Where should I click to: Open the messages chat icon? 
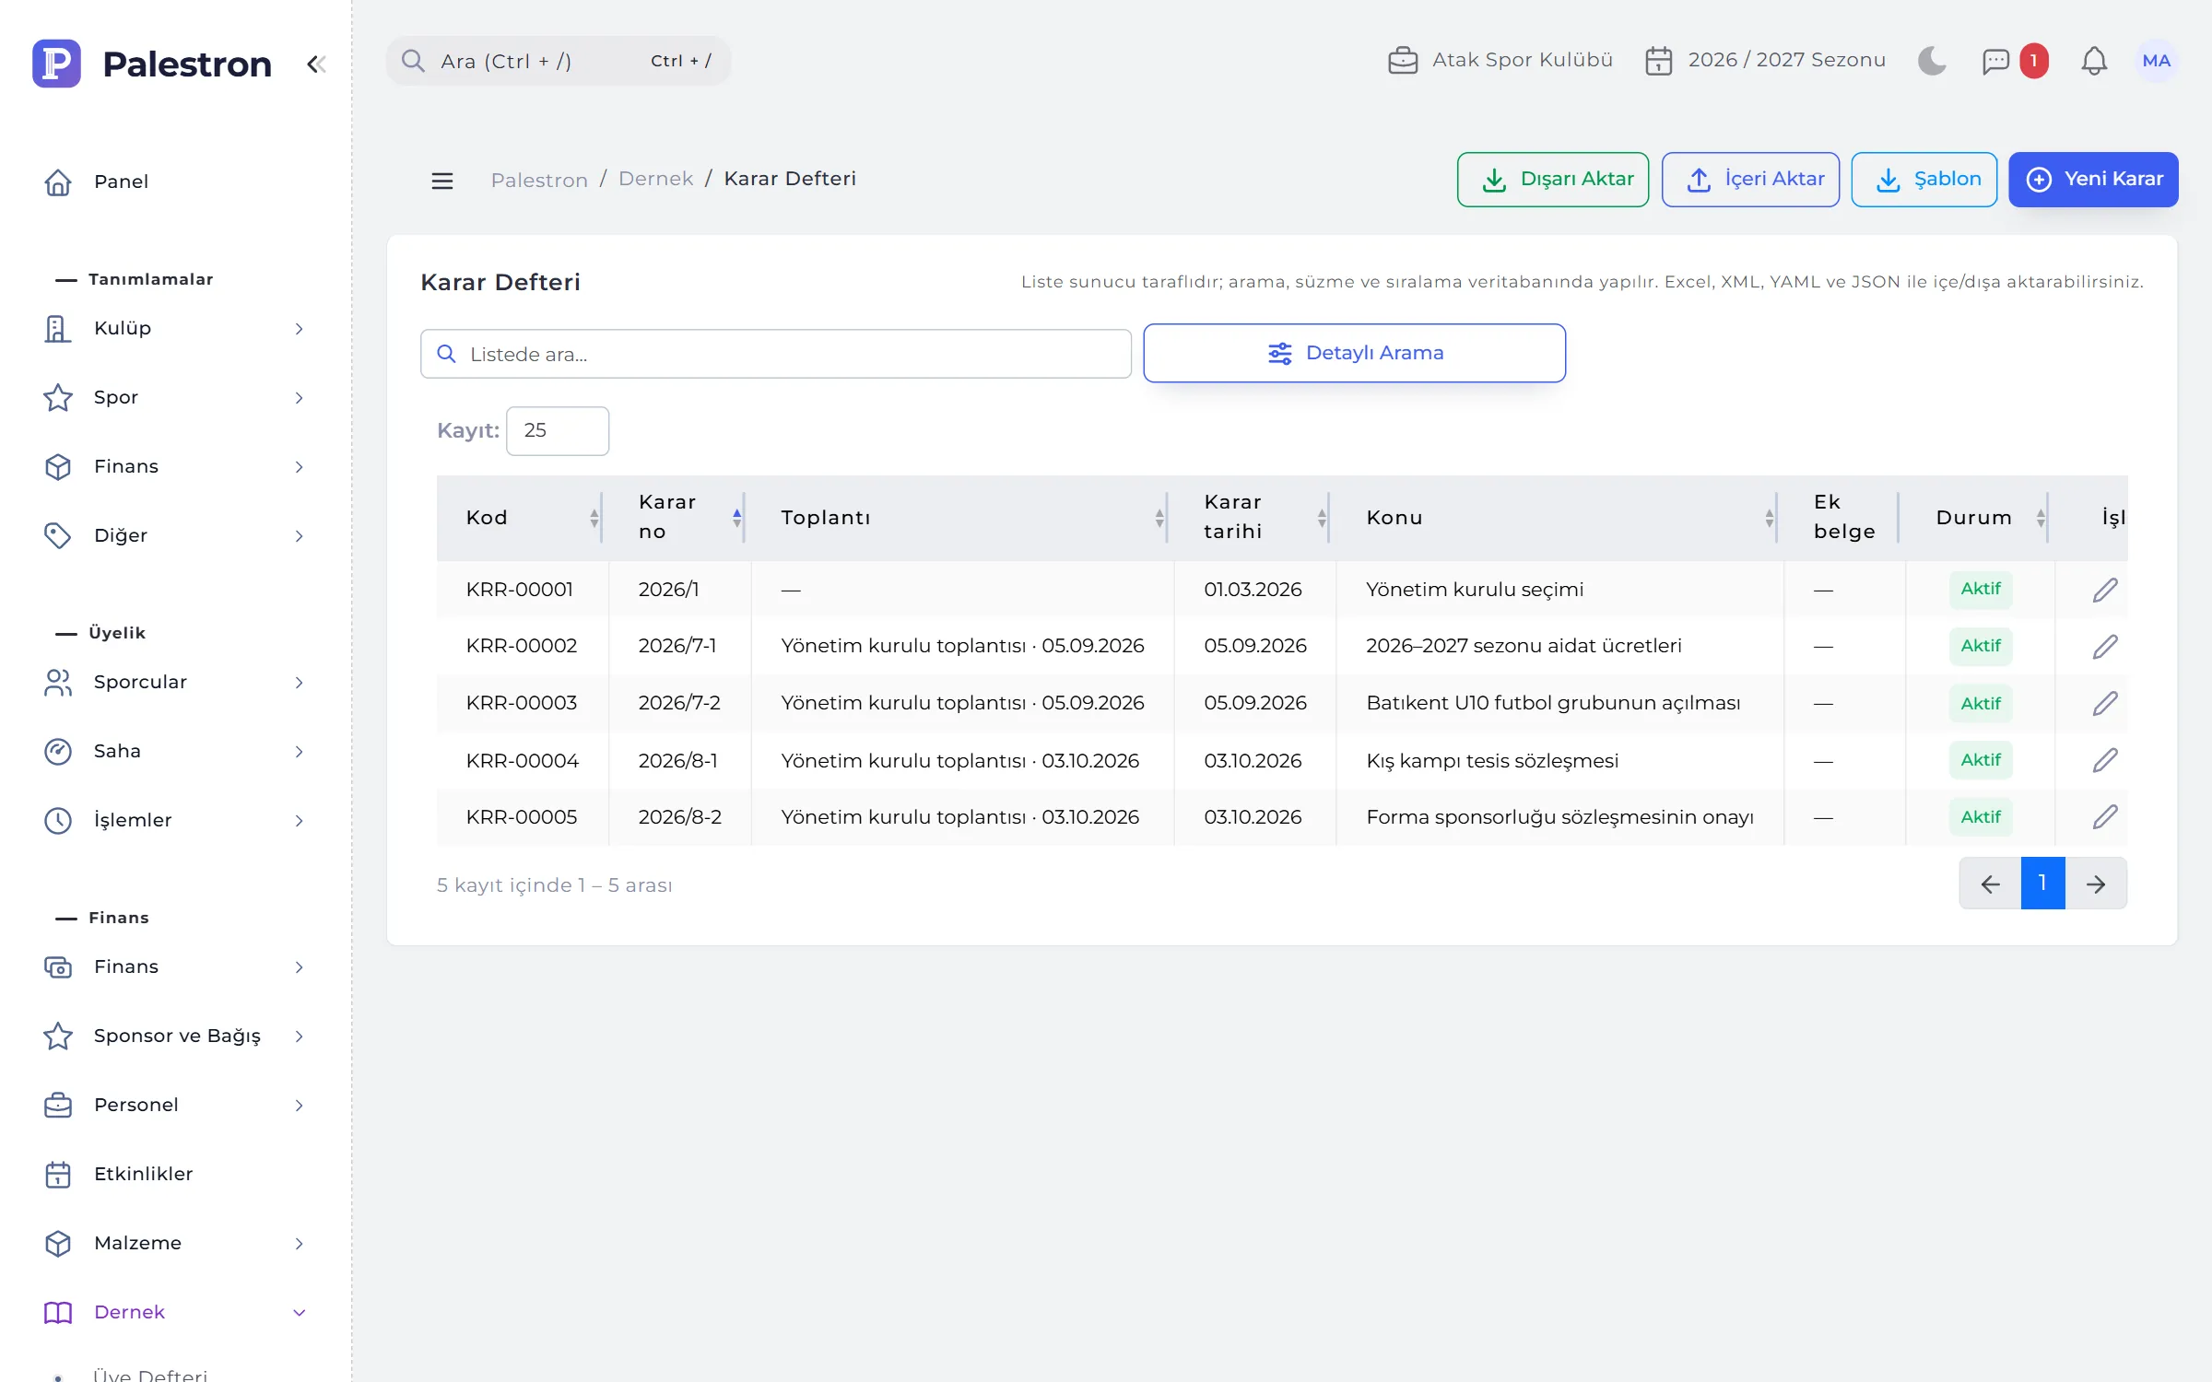(x=1995, y=61)
